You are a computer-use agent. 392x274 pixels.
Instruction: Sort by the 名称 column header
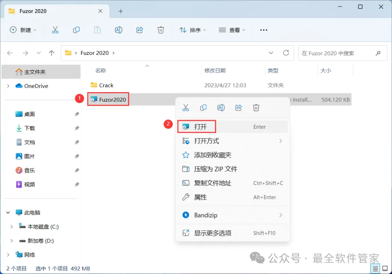pos(101,70)
